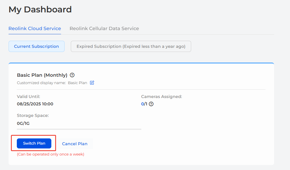This screenshot has height=170, width=290.
Task: Click the My Dashboard heading
Action: click(40, 10)
